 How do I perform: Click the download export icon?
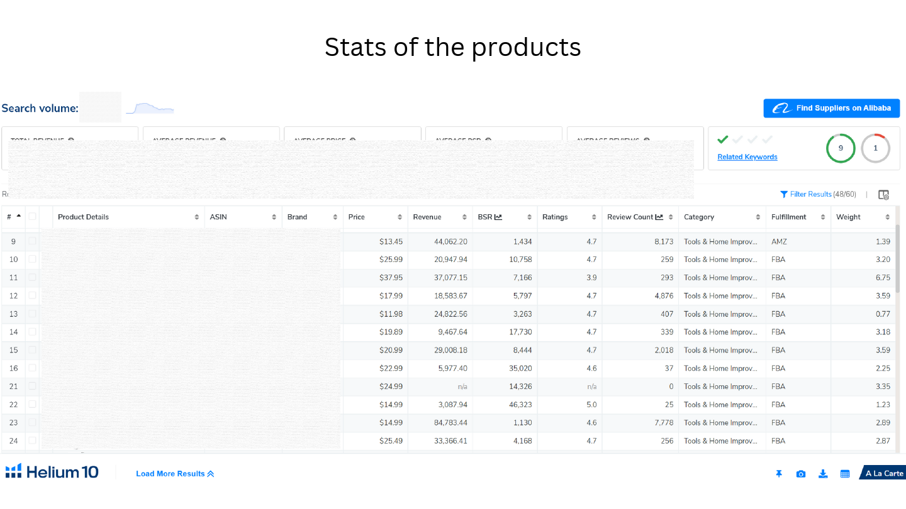point(823,473)
